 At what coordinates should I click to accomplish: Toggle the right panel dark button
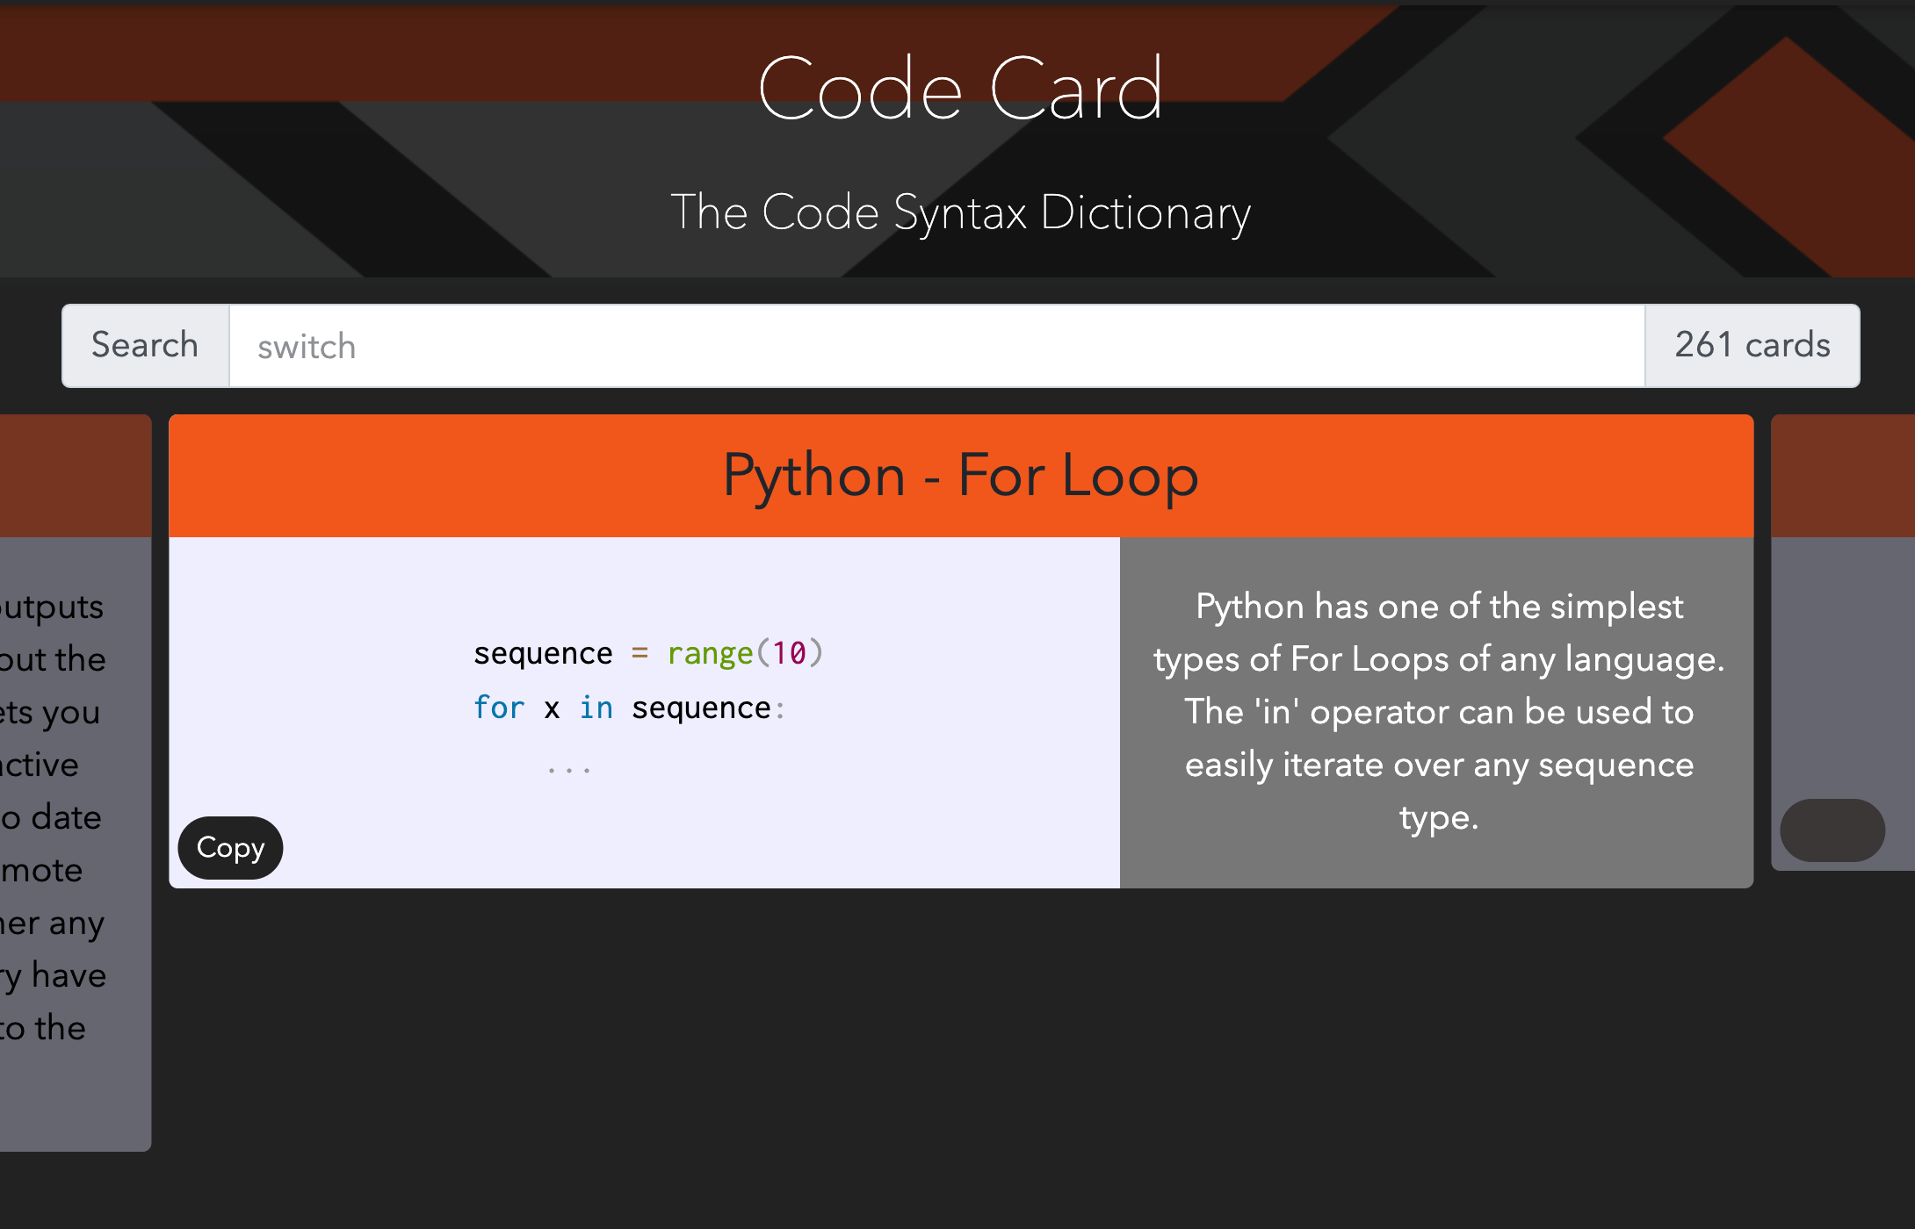[1835, 826]
